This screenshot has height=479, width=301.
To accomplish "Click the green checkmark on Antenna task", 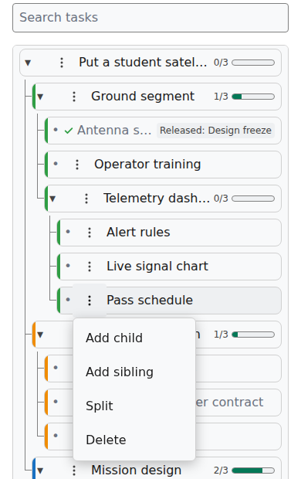I will click(69, 131).
